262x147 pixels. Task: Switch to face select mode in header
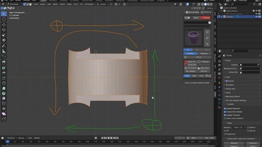30,4
